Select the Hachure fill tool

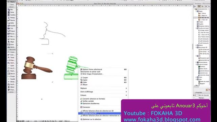pos(12,63)
